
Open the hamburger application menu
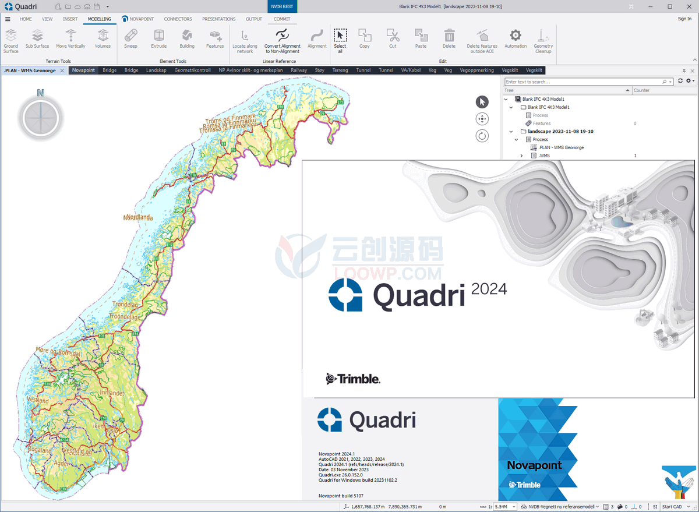tap(8, 19)
